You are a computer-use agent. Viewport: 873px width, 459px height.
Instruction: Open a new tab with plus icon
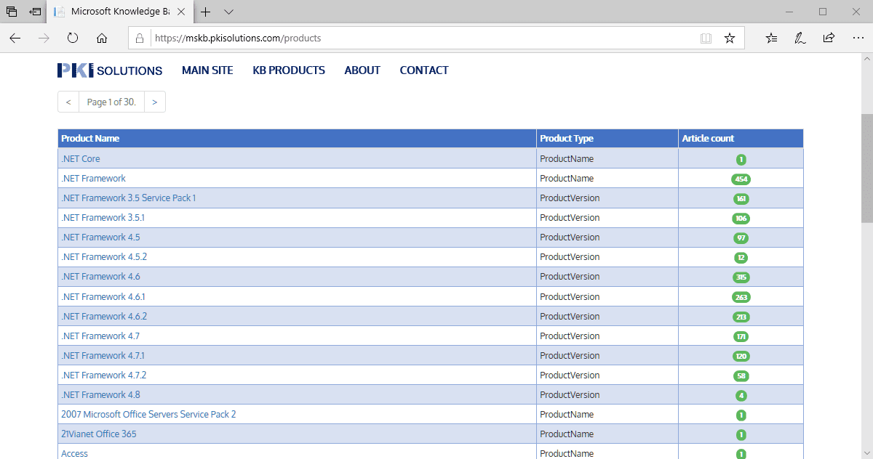point(206,12)
